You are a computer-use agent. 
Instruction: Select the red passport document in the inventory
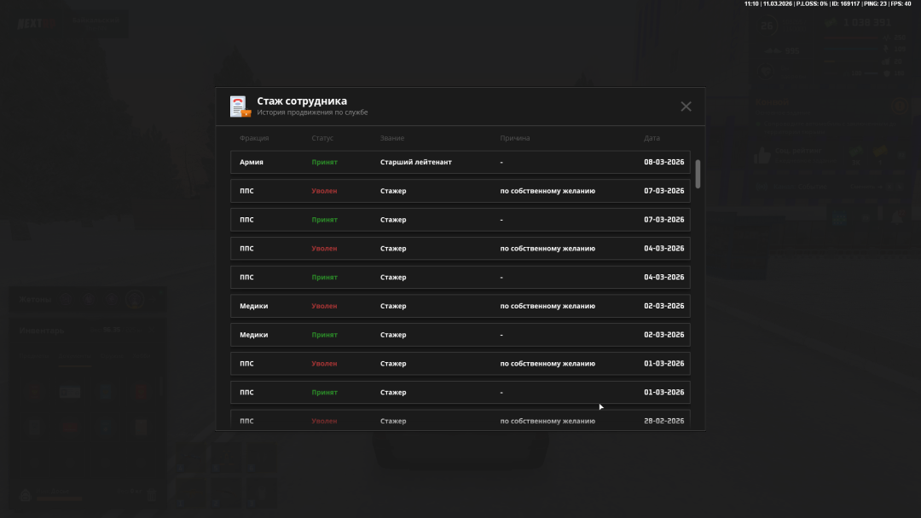click(142, 392)
